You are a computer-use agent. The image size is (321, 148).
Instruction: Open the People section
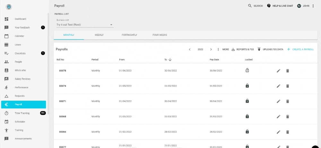coord(23,62)
